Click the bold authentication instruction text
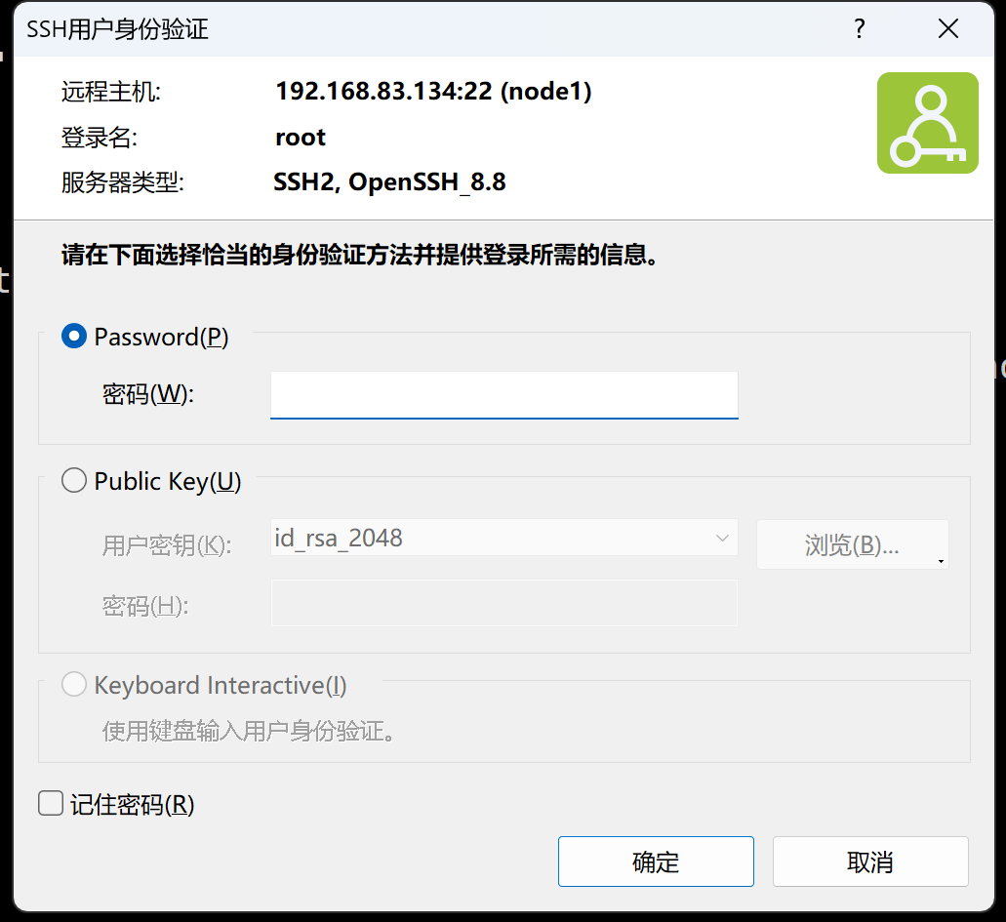The image size is (1006, 922). coord(359,255)
